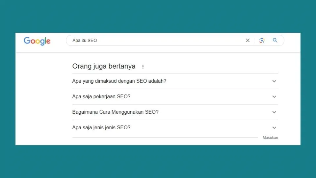316x178 pixels.
Task: Open Google Lens image search
Action: pyautogui.click(x=262, y=41)
